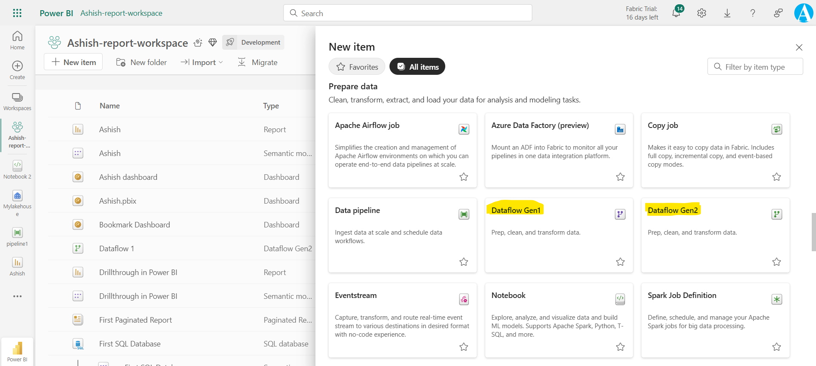The image size is (816, 366).
Task: Select the All items tab
Action: (417, 67)
